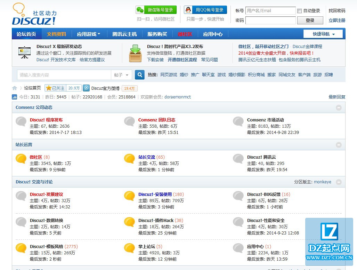Viewport: 357px width, 270px height.
Task: Click the Discuz! logo
Action: coord(34,15)
